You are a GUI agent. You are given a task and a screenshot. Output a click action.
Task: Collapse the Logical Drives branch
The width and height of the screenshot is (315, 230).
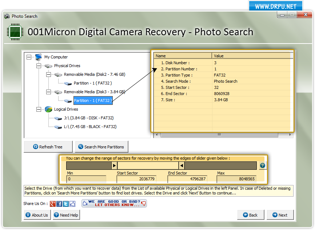39,109
